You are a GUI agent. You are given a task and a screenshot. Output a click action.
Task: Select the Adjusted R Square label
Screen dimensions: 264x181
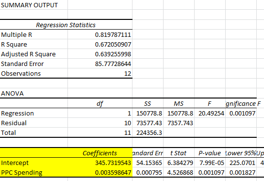click(33, 54)
